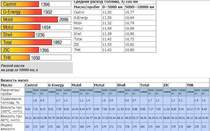Click the Total bar showing 1882

pos(26,43)
